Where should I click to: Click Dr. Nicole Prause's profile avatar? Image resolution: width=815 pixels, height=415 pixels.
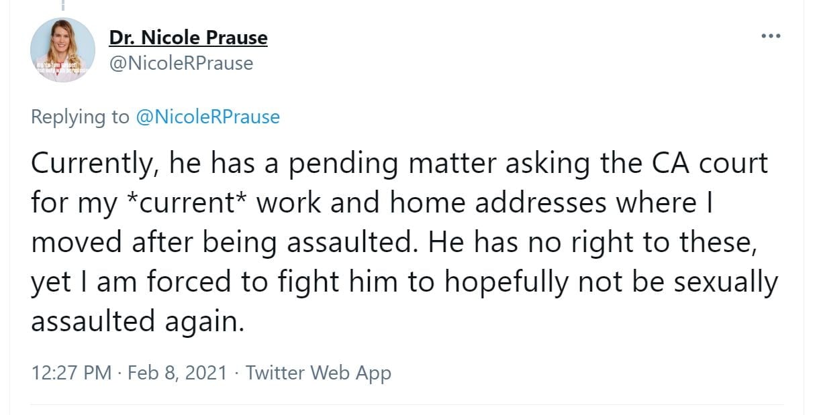pyautogui.click(x=62, y=50)
